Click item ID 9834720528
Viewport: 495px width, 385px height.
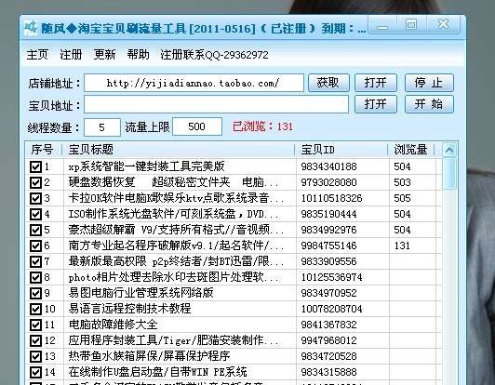[328, 356]
